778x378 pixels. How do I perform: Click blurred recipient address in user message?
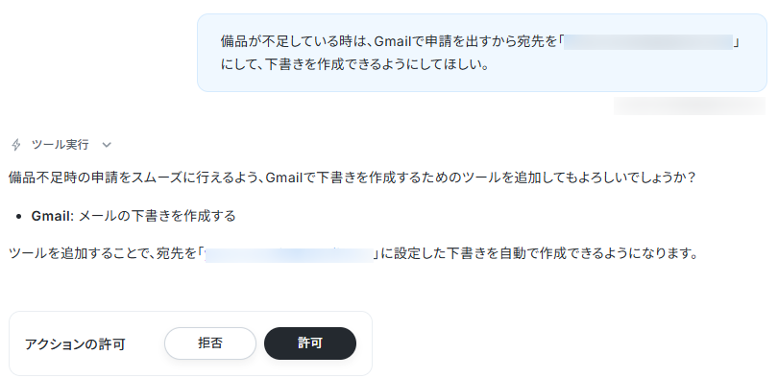(x=648, y=42)
